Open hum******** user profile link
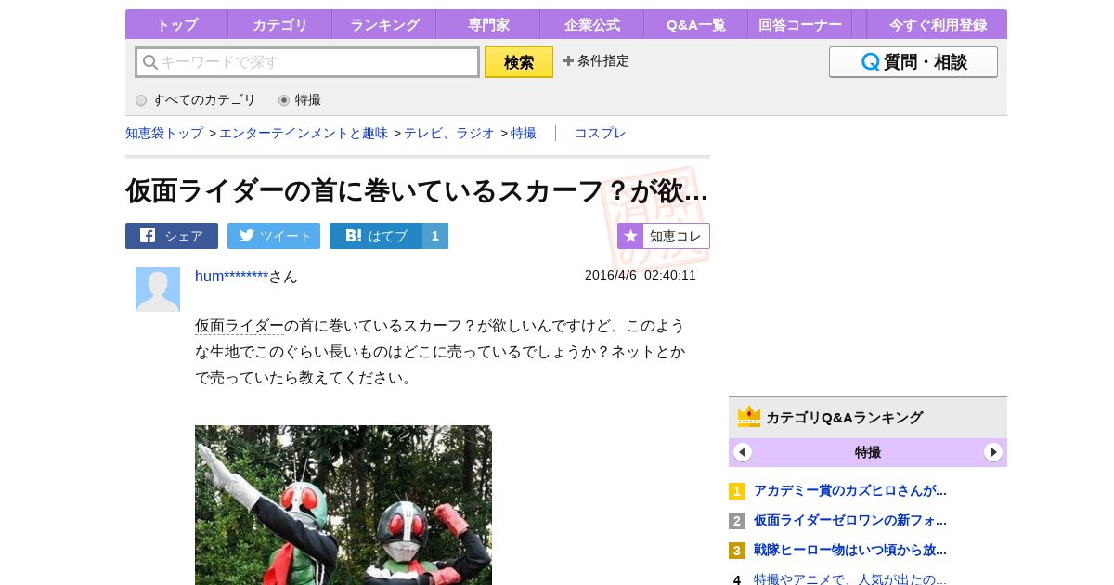Screen dimensions: 1114x585 232,276
